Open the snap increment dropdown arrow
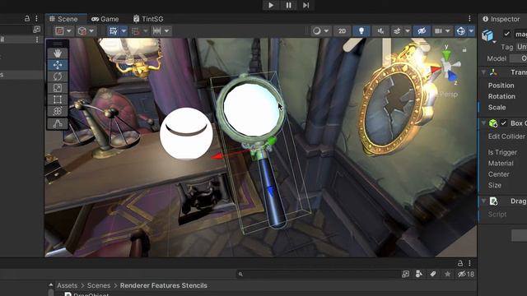527x296 pixels. pos(166,31)
